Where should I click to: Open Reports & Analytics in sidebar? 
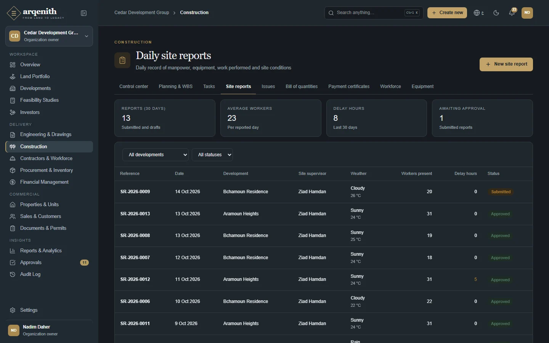tap(49, 251)
